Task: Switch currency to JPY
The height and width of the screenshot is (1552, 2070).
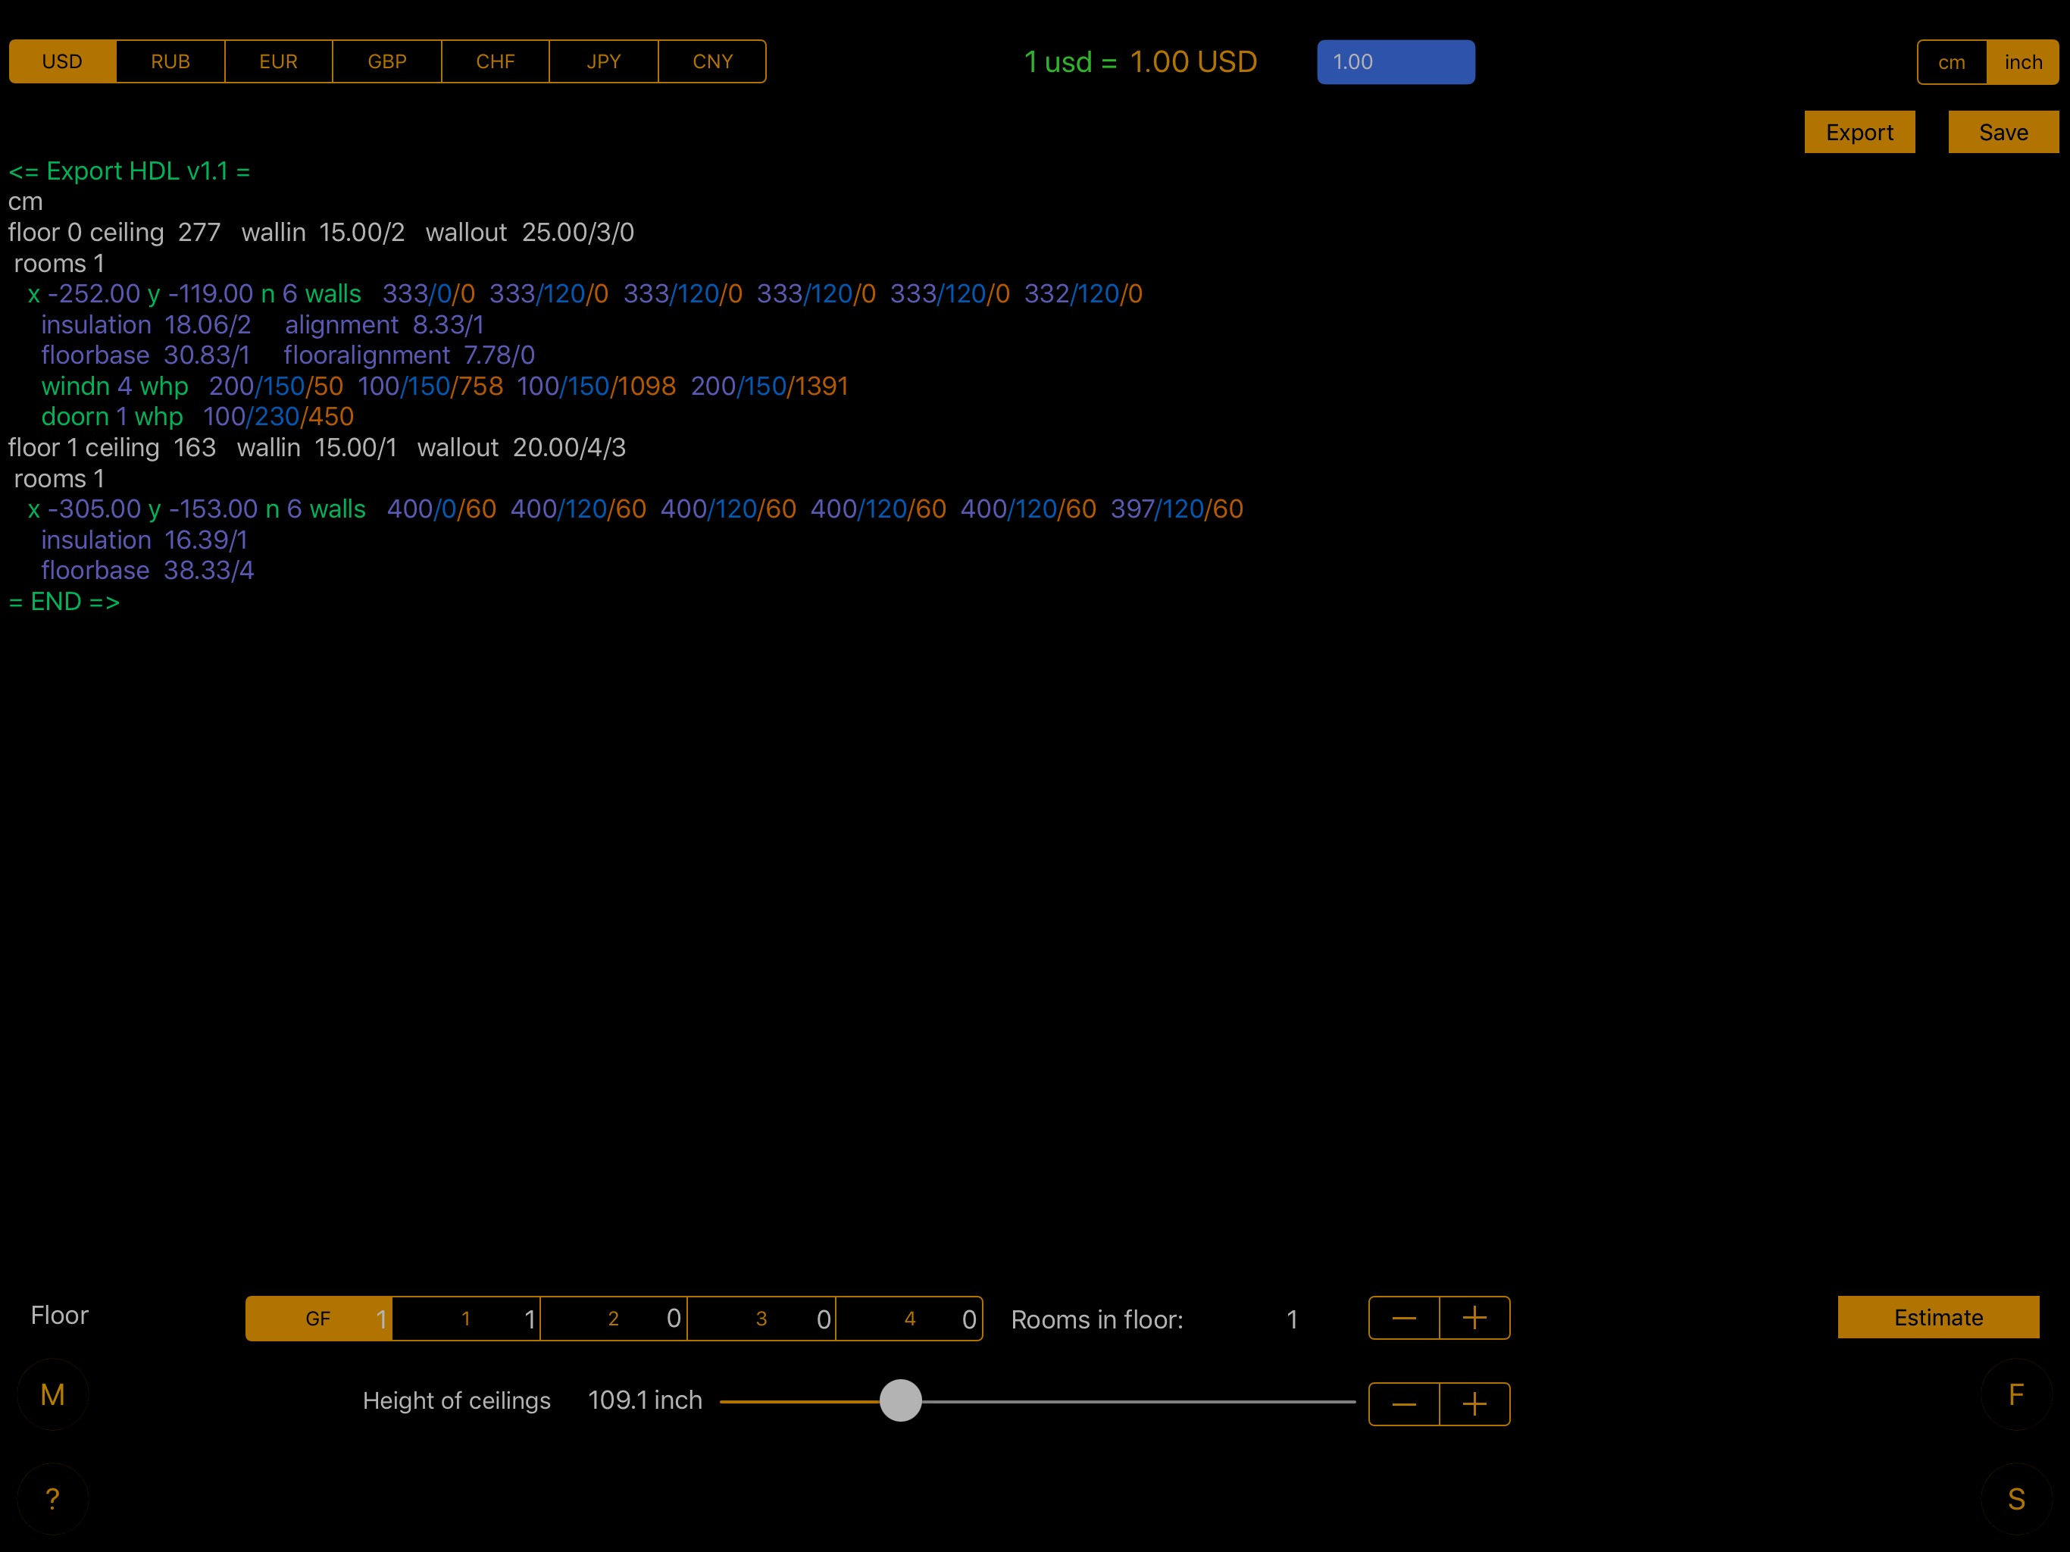Action: coord(604,62)
